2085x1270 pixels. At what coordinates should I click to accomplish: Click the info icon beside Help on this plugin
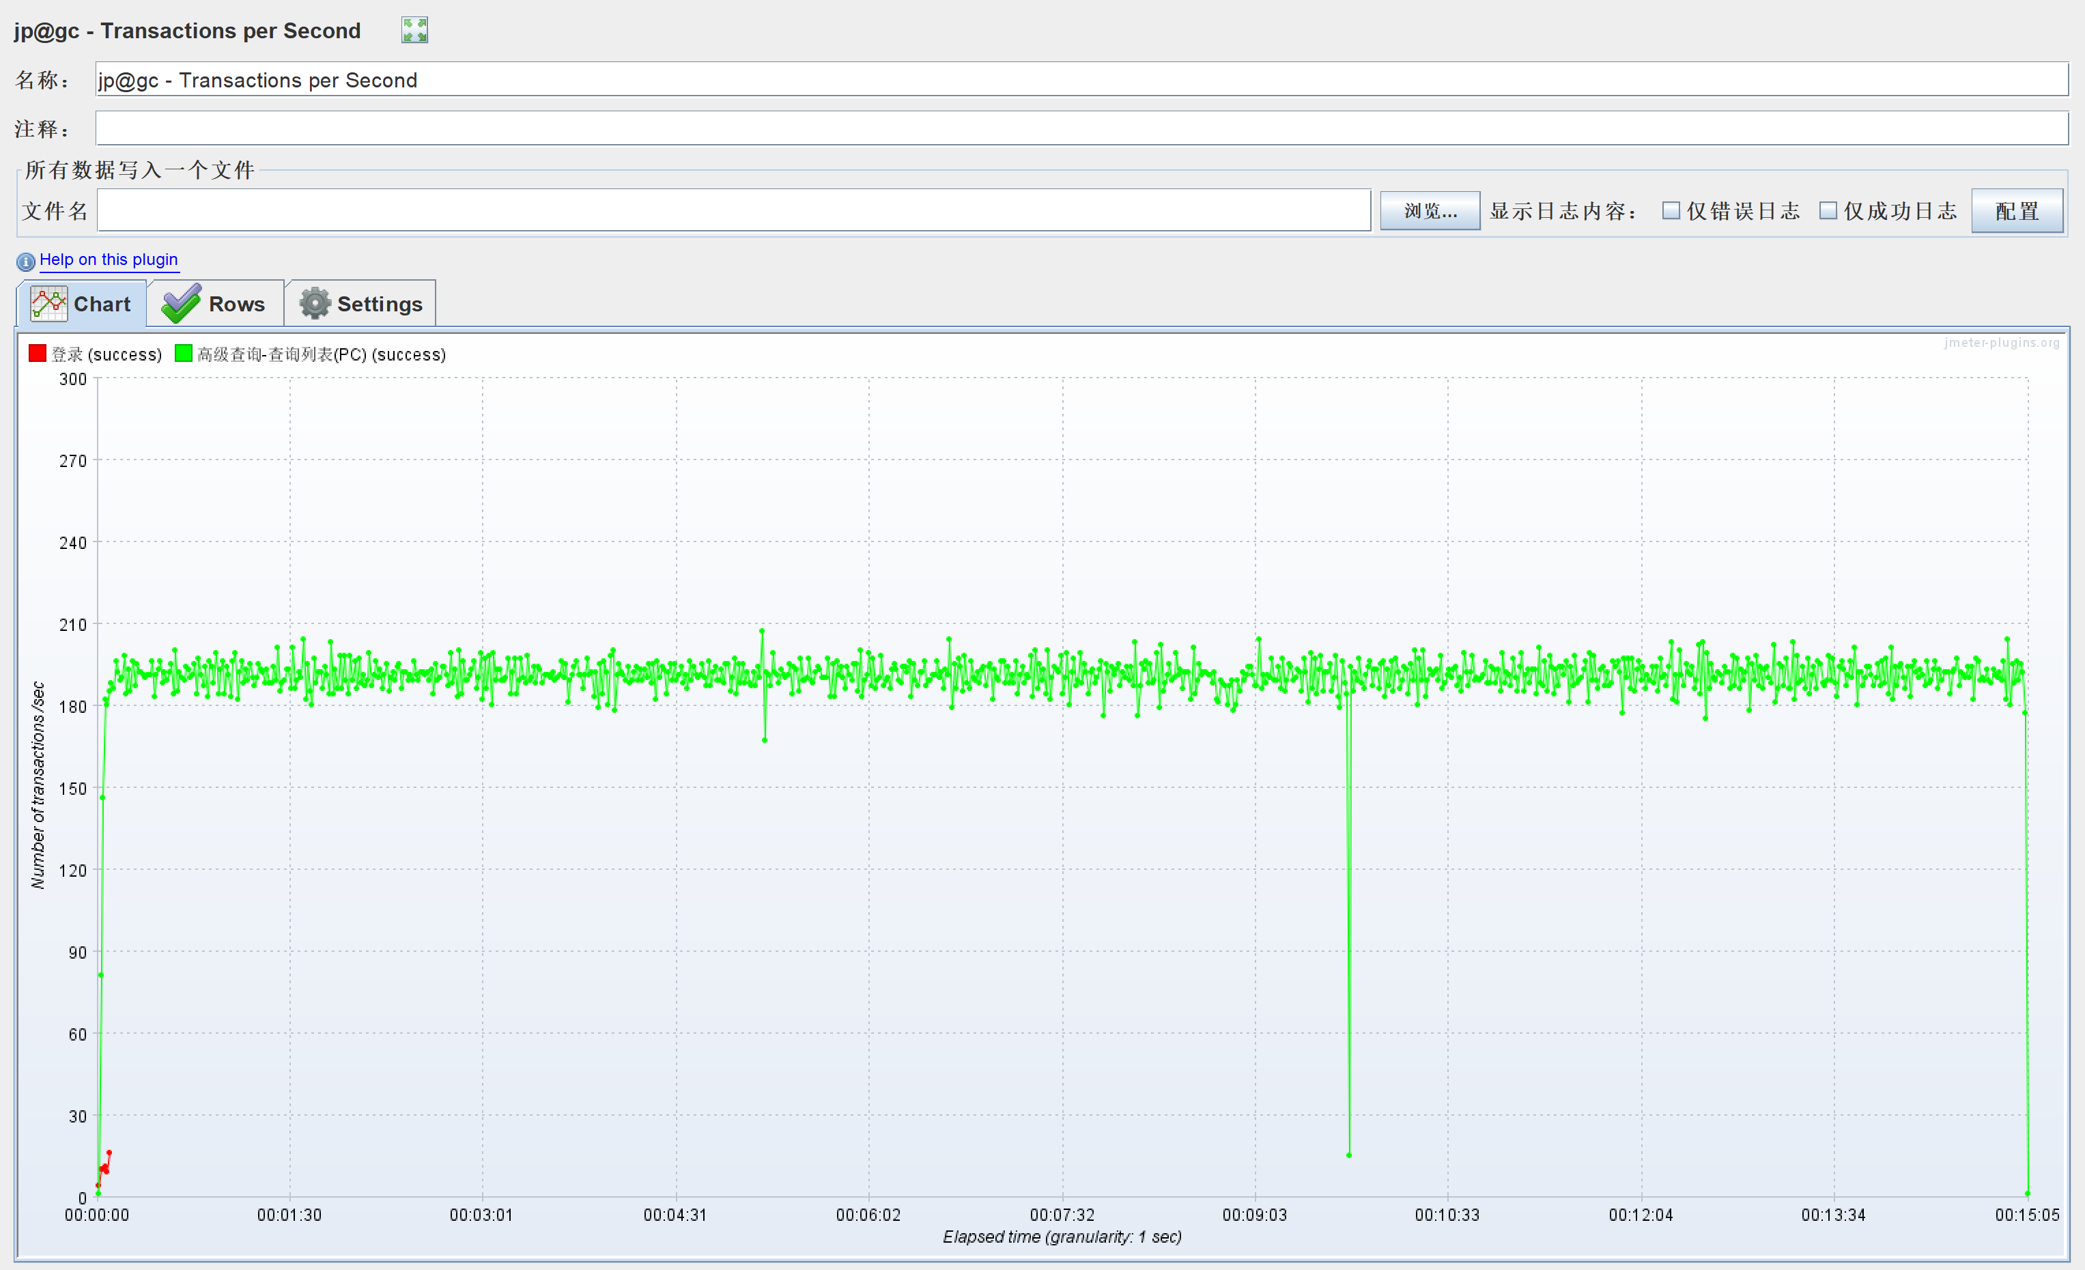pyautogui.click(x=25, y=262)
